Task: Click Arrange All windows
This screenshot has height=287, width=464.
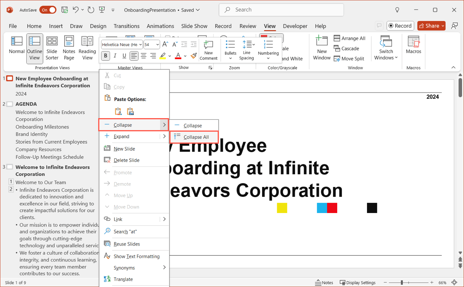Action: tap(350, 38)
